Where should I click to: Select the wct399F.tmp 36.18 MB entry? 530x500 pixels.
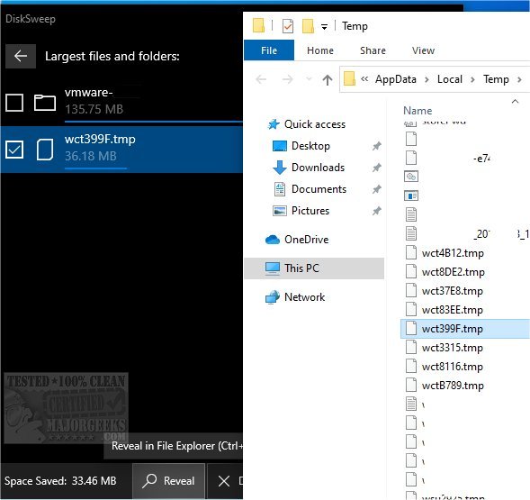pyautogui.click(x=121, y=150)
